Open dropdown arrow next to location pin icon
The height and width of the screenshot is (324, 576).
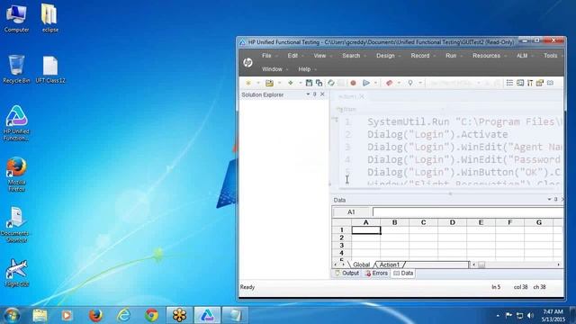[x=420, y=83]
